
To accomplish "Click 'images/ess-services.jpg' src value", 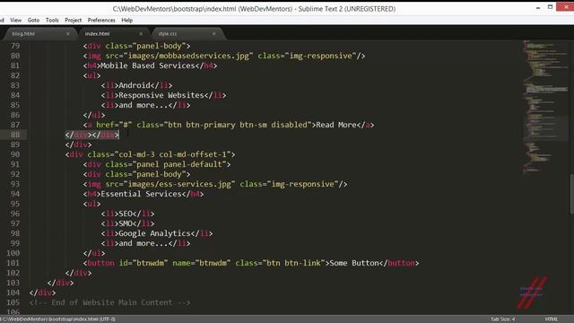I will click(x=179, y=184).
